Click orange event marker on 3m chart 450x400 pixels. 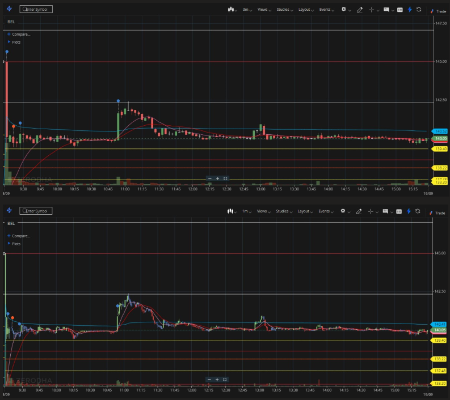point(14,126)
